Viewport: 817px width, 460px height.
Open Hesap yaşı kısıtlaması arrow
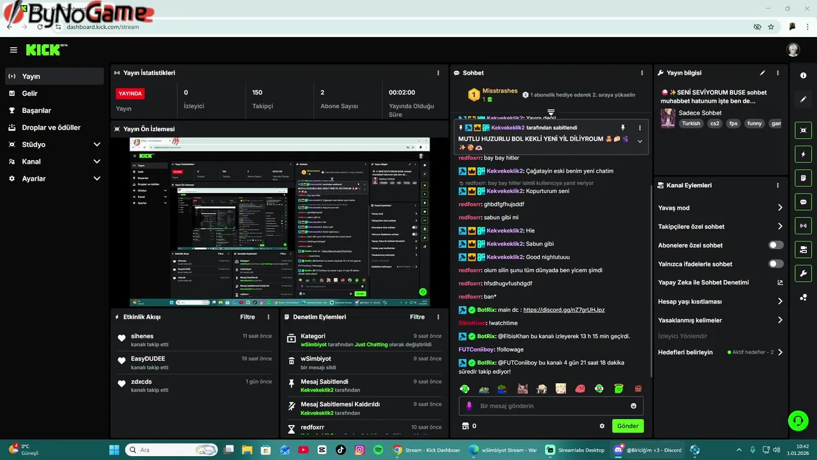780,302
